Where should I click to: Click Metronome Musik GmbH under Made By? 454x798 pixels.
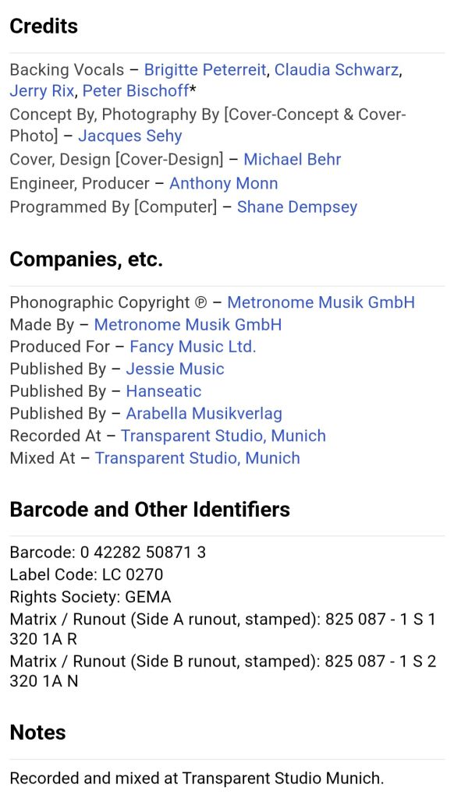coord(188,325)
